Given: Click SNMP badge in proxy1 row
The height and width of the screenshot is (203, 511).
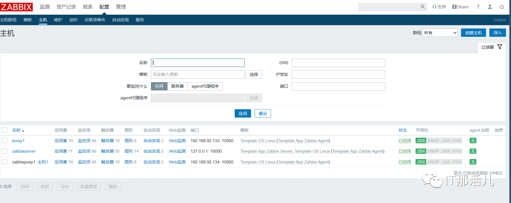Looking at the screenshot, I should [x=433, y=141].
